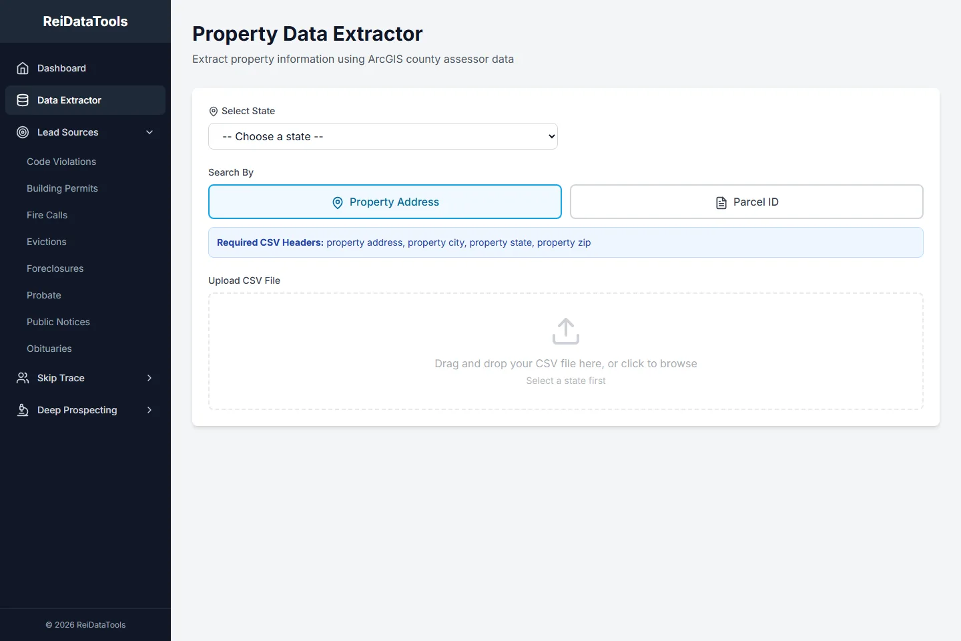The height and width of the screenshot is (641, 961).
Task: Expand the Skip Trace chevron
Action: point(149,378)
